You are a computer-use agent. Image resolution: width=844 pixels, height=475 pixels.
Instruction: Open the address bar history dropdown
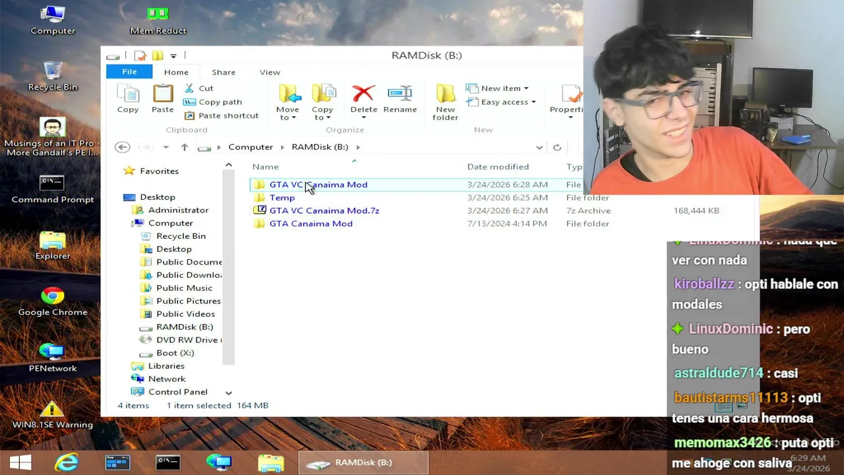[539, 147]
